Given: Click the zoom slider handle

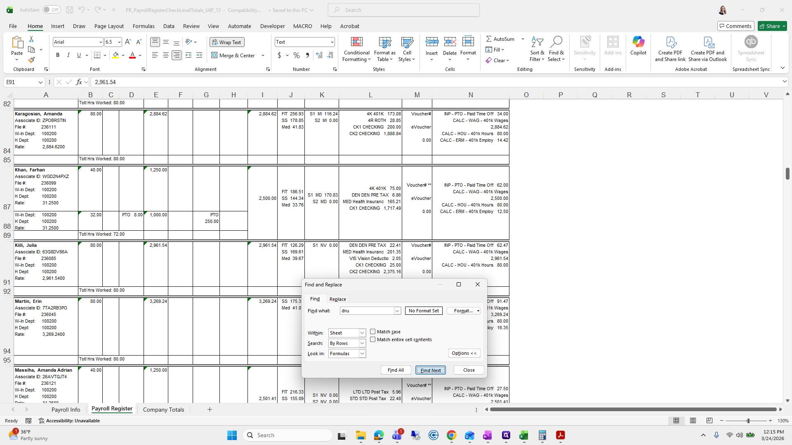Looking at the screenshot, I should pyautogui.click(x=748, y=421).
